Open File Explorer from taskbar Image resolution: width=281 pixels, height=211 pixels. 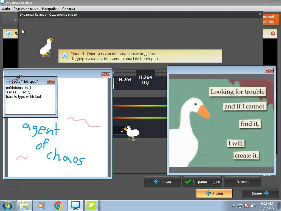[x=24, y=206]
